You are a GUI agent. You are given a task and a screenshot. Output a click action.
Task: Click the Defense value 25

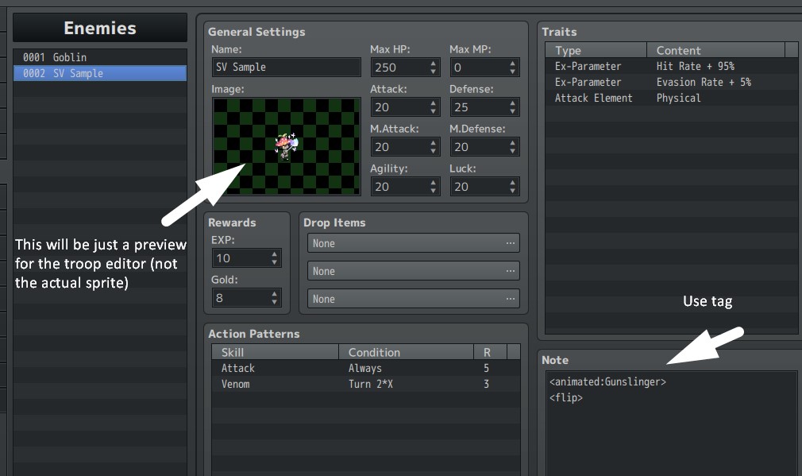tap(478, 107)
